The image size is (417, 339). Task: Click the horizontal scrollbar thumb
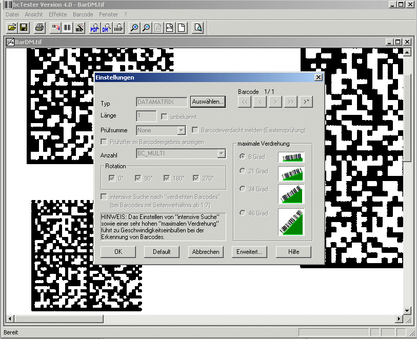pos(59,318)
